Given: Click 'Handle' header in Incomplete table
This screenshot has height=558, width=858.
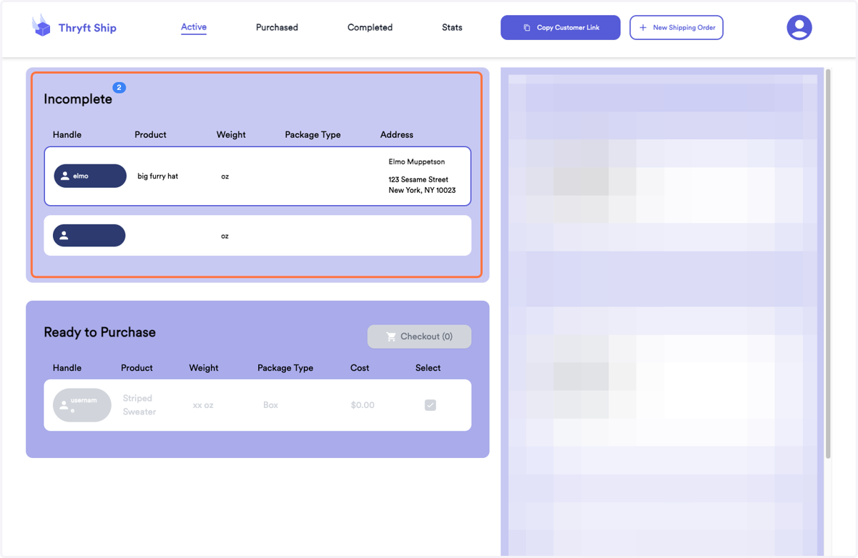Looking at the screenshot, I should [67, 134].
